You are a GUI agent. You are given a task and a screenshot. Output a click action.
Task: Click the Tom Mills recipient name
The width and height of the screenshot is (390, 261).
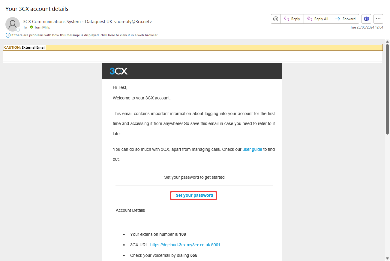[42, 27]
